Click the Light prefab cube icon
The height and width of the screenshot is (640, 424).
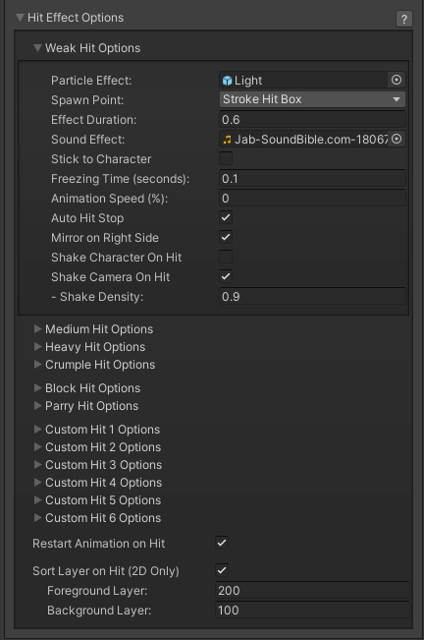click(228, 81)
